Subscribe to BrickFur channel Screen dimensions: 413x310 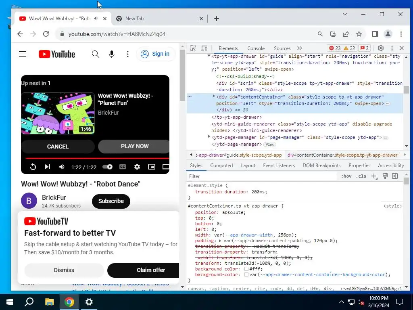[111, 201]
